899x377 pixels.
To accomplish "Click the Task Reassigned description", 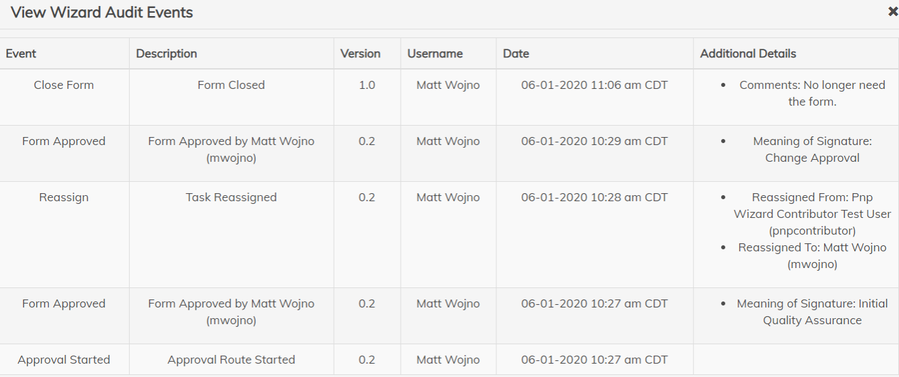I will [231, 197].
